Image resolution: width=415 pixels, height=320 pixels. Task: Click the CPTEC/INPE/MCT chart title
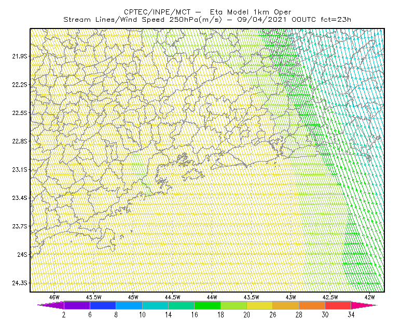(208, 12)
